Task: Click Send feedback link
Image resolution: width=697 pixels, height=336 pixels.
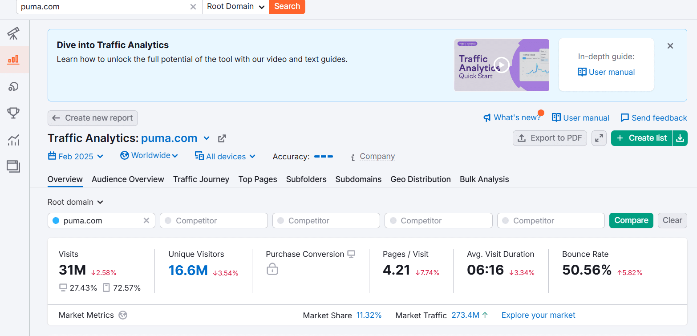Action: 654,118
